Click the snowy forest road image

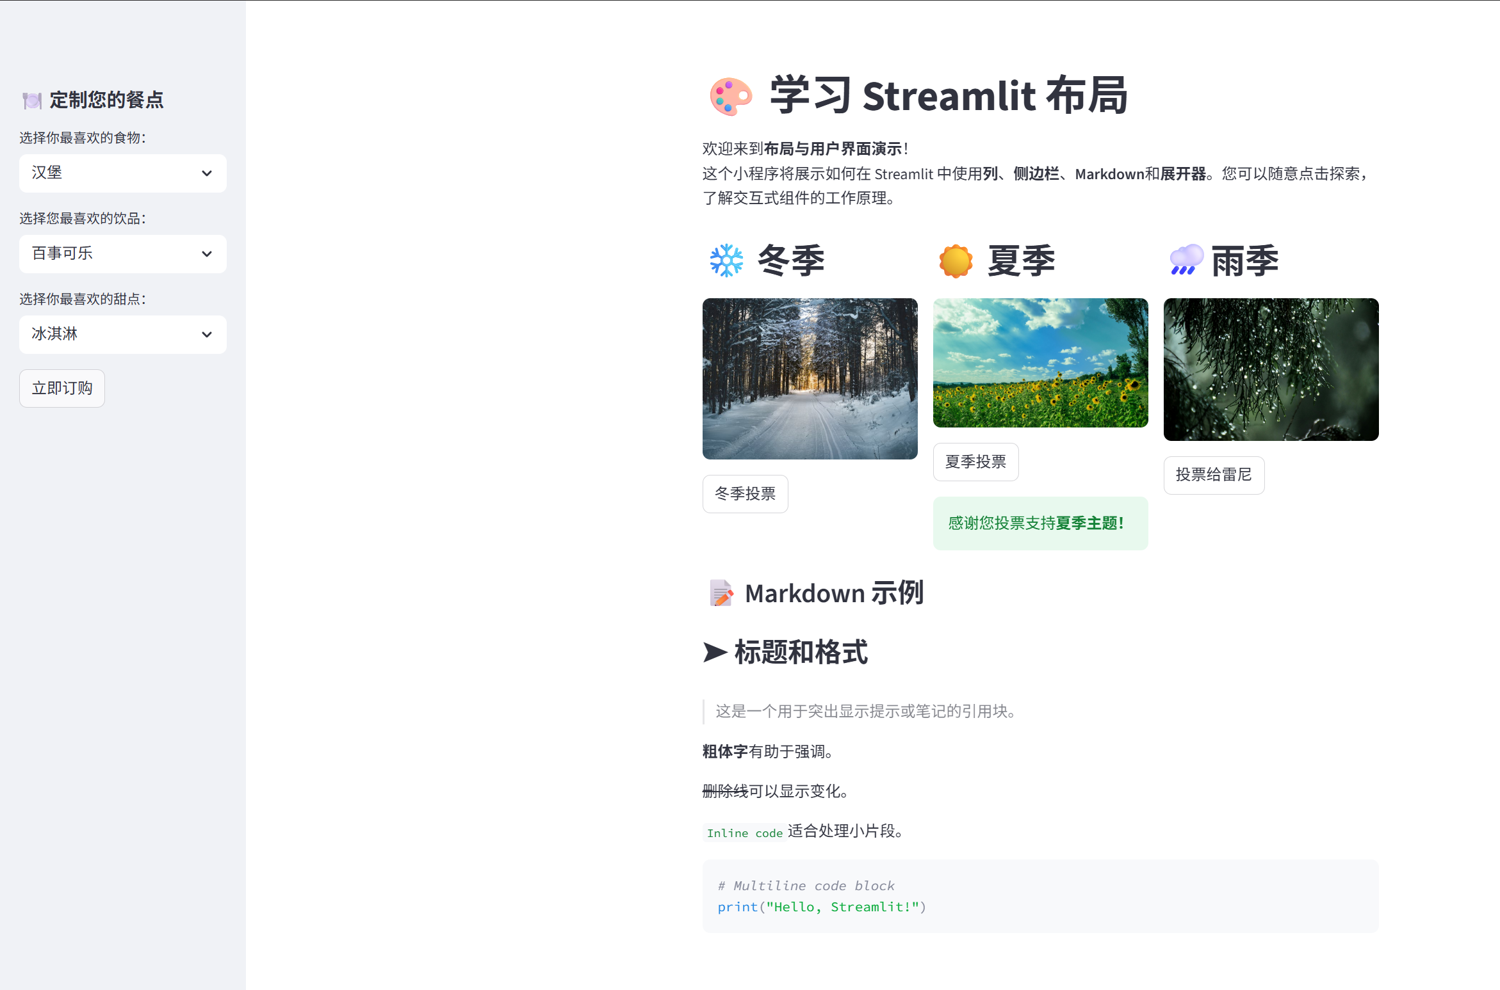[x=810, y=378]
